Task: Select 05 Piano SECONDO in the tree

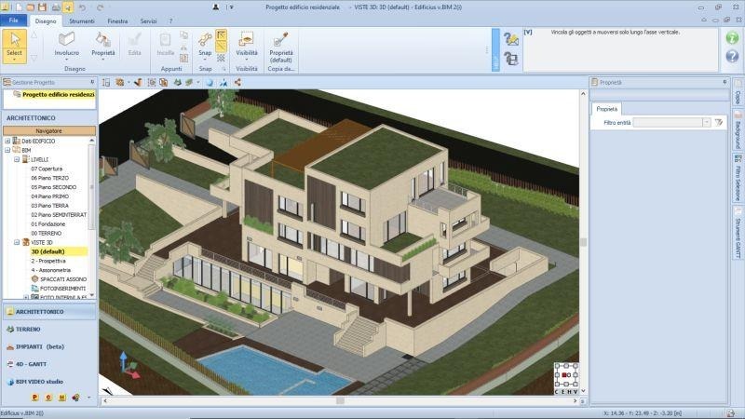Action: point(53,187)
